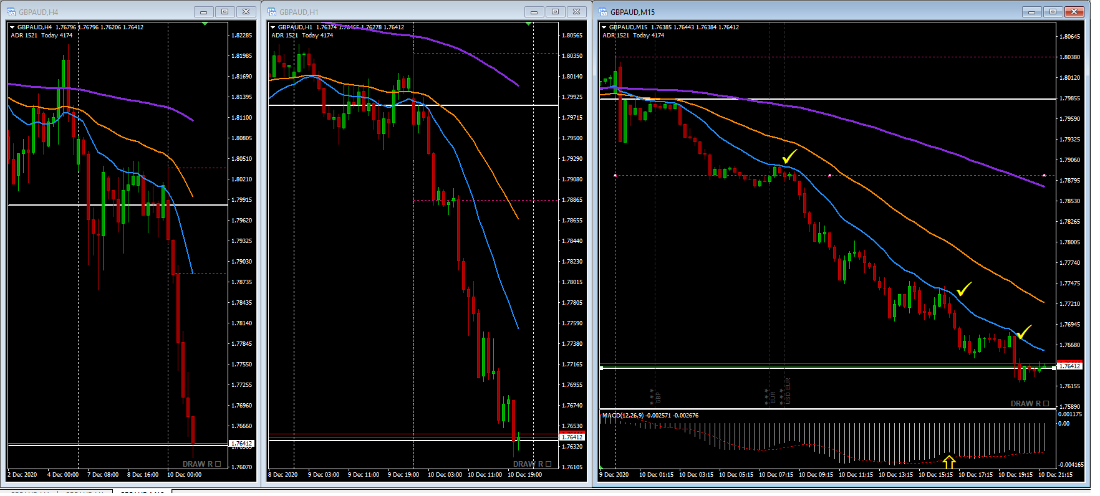This screenshot has width=1100, height=496.
Task: Click the green chart-shift triangle in the H1 chart
Action: coord(529,24)
